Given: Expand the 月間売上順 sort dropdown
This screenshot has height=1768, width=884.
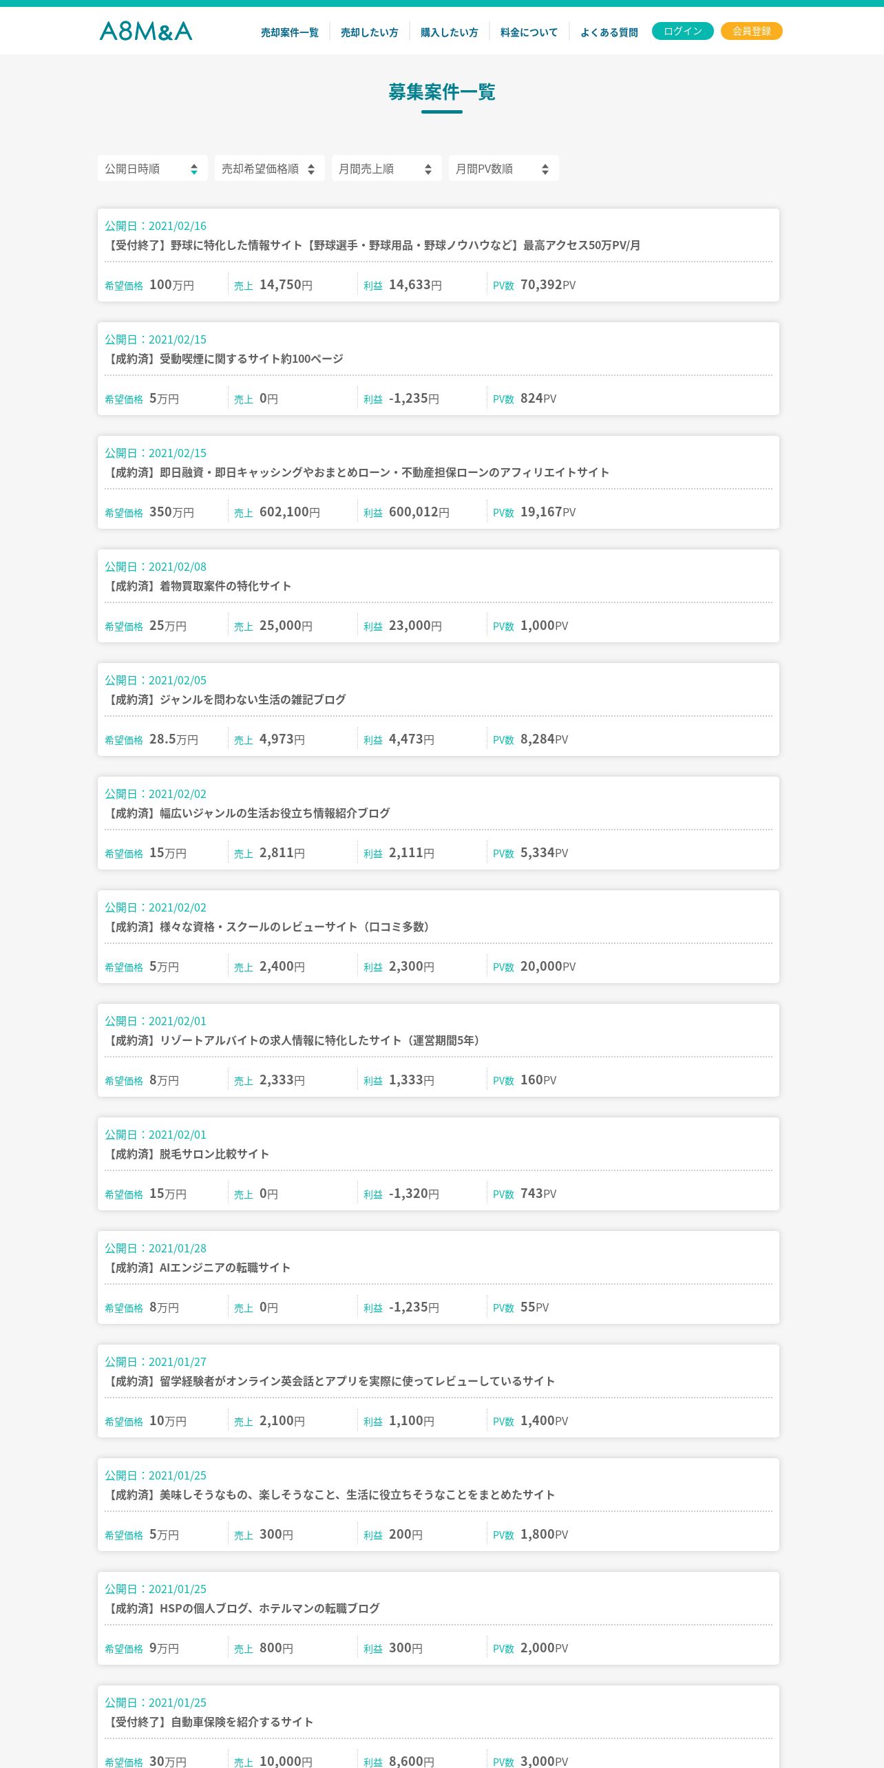Looking at the screenshot, I should point(387,168).
